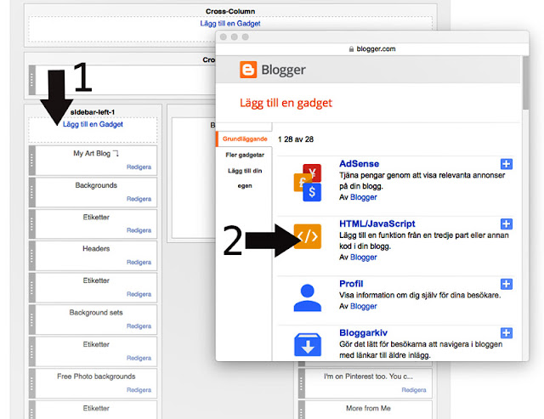This screenshot has width=544, height=419.
Task: Click the Bloggarkiv archive download icon
Action: tap(308, 344)
